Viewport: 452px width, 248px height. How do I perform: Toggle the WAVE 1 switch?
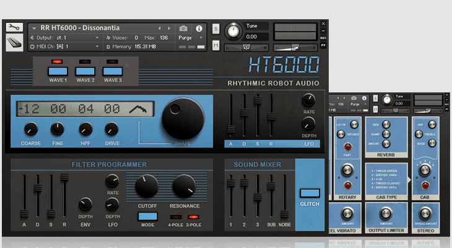tap(58, 71)
